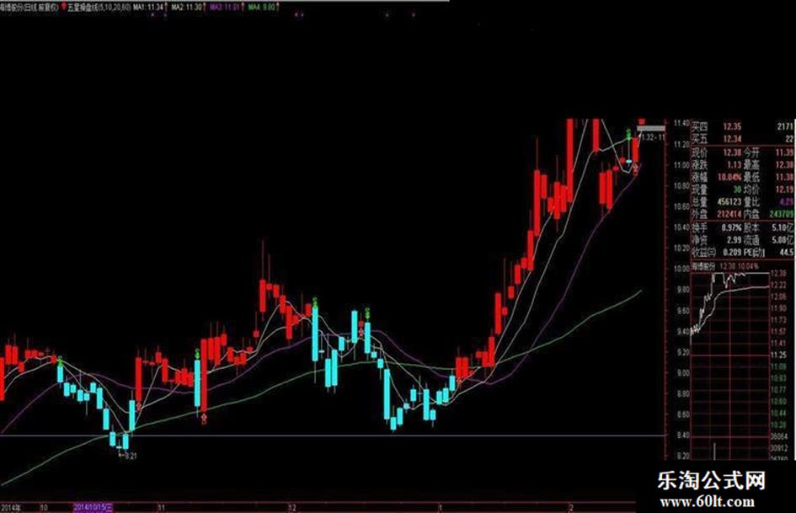The height and width of the screenshot is (513, 796).
Task: Click the PE(动) value 44.5
Action: pos(787,252)
